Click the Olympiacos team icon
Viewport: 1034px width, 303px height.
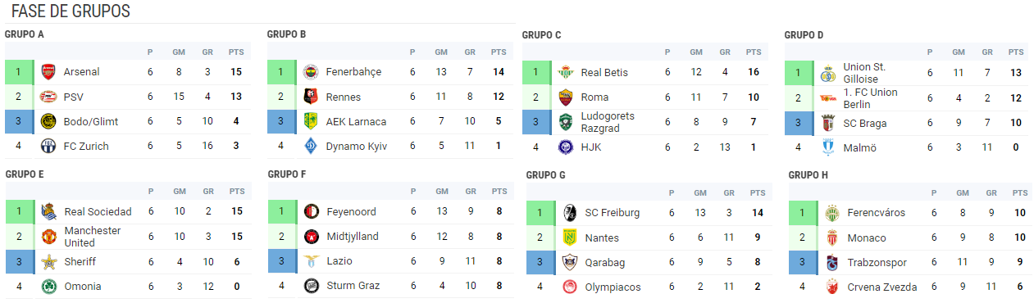pos(569,287)
